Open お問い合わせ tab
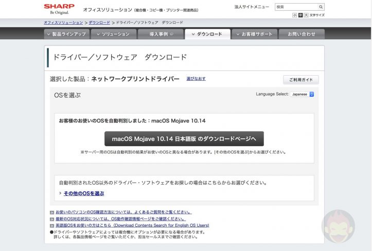 coord(302,34)
